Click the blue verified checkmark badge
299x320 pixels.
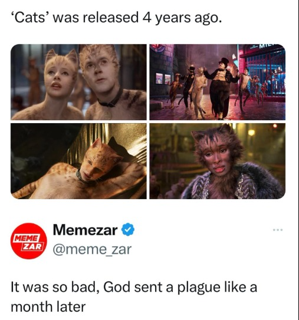[x=128, y=230]
